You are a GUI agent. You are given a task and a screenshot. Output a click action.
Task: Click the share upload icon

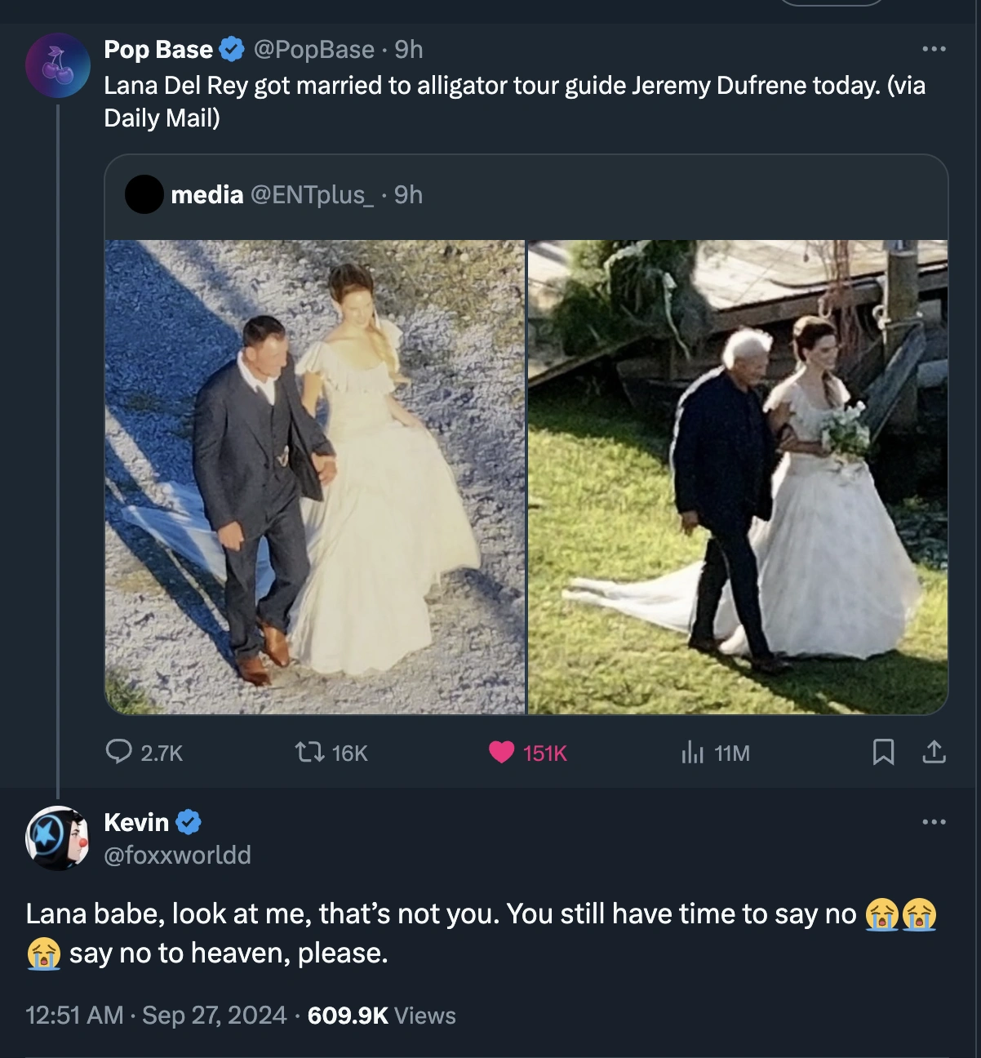click(934, 752)
